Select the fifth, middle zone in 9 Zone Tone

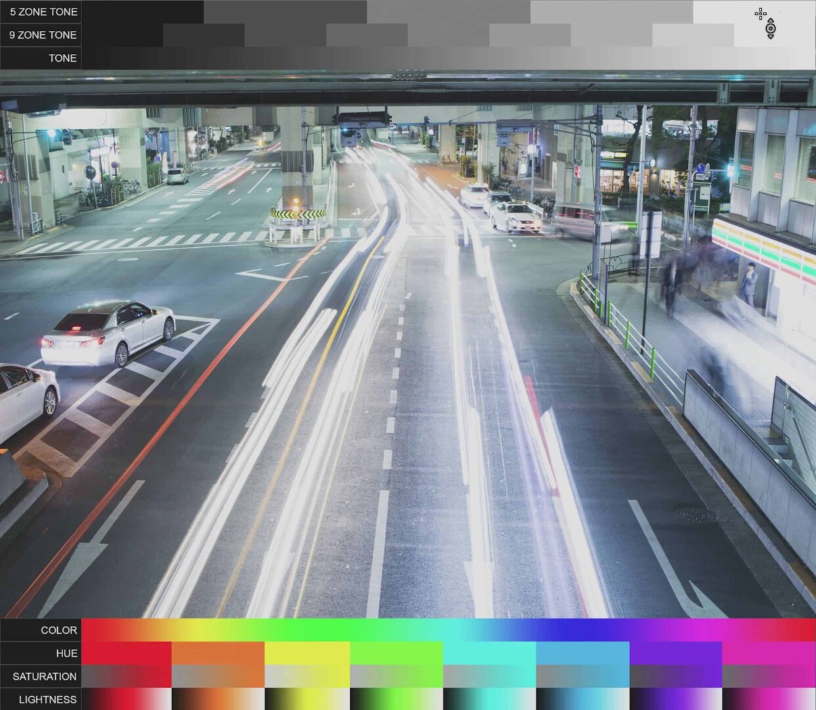[449, 35]
